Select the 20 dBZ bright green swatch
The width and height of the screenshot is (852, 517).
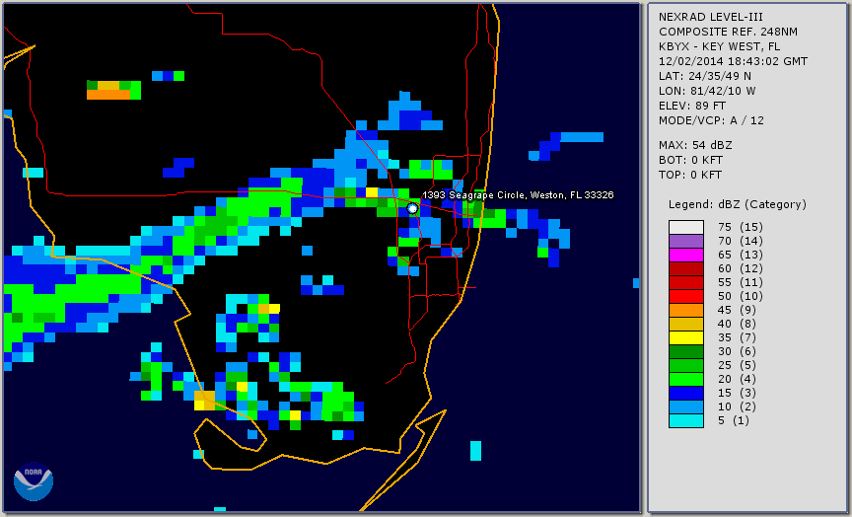[x=686, y=380]
